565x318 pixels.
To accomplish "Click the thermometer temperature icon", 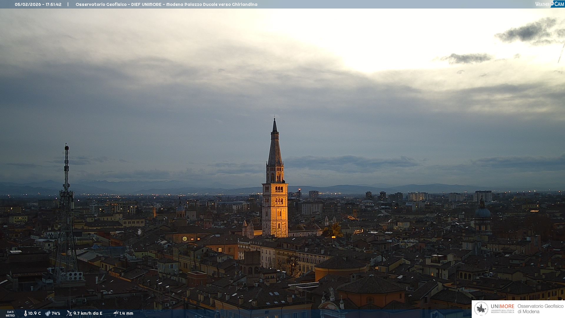I will pyautogui.click(x=26, y=313).
